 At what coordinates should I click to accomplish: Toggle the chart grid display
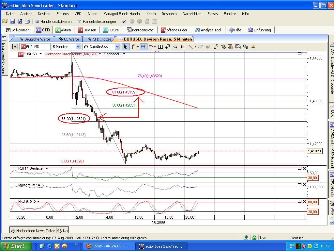[143, 47]
